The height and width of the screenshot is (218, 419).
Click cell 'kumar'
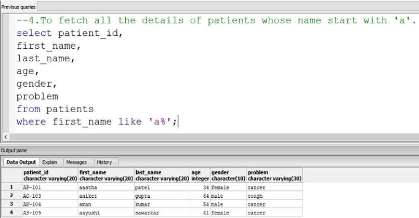coord(162,205)
